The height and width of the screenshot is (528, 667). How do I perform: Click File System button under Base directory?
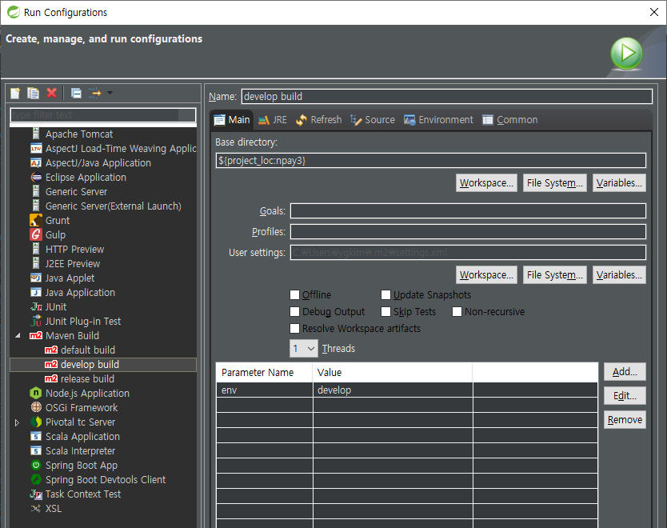[x=555, y=183]
